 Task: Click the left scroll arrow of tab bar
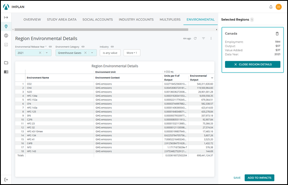[x=13, y=30]
